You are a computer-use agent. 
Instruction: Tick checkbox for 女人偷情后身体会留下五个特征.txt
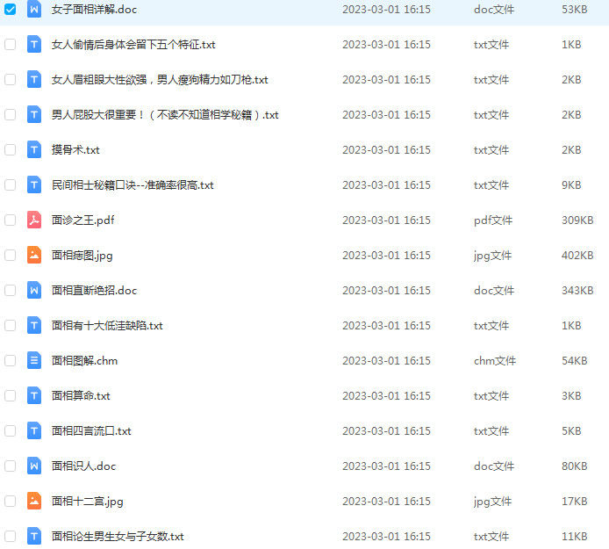point(11,44)
